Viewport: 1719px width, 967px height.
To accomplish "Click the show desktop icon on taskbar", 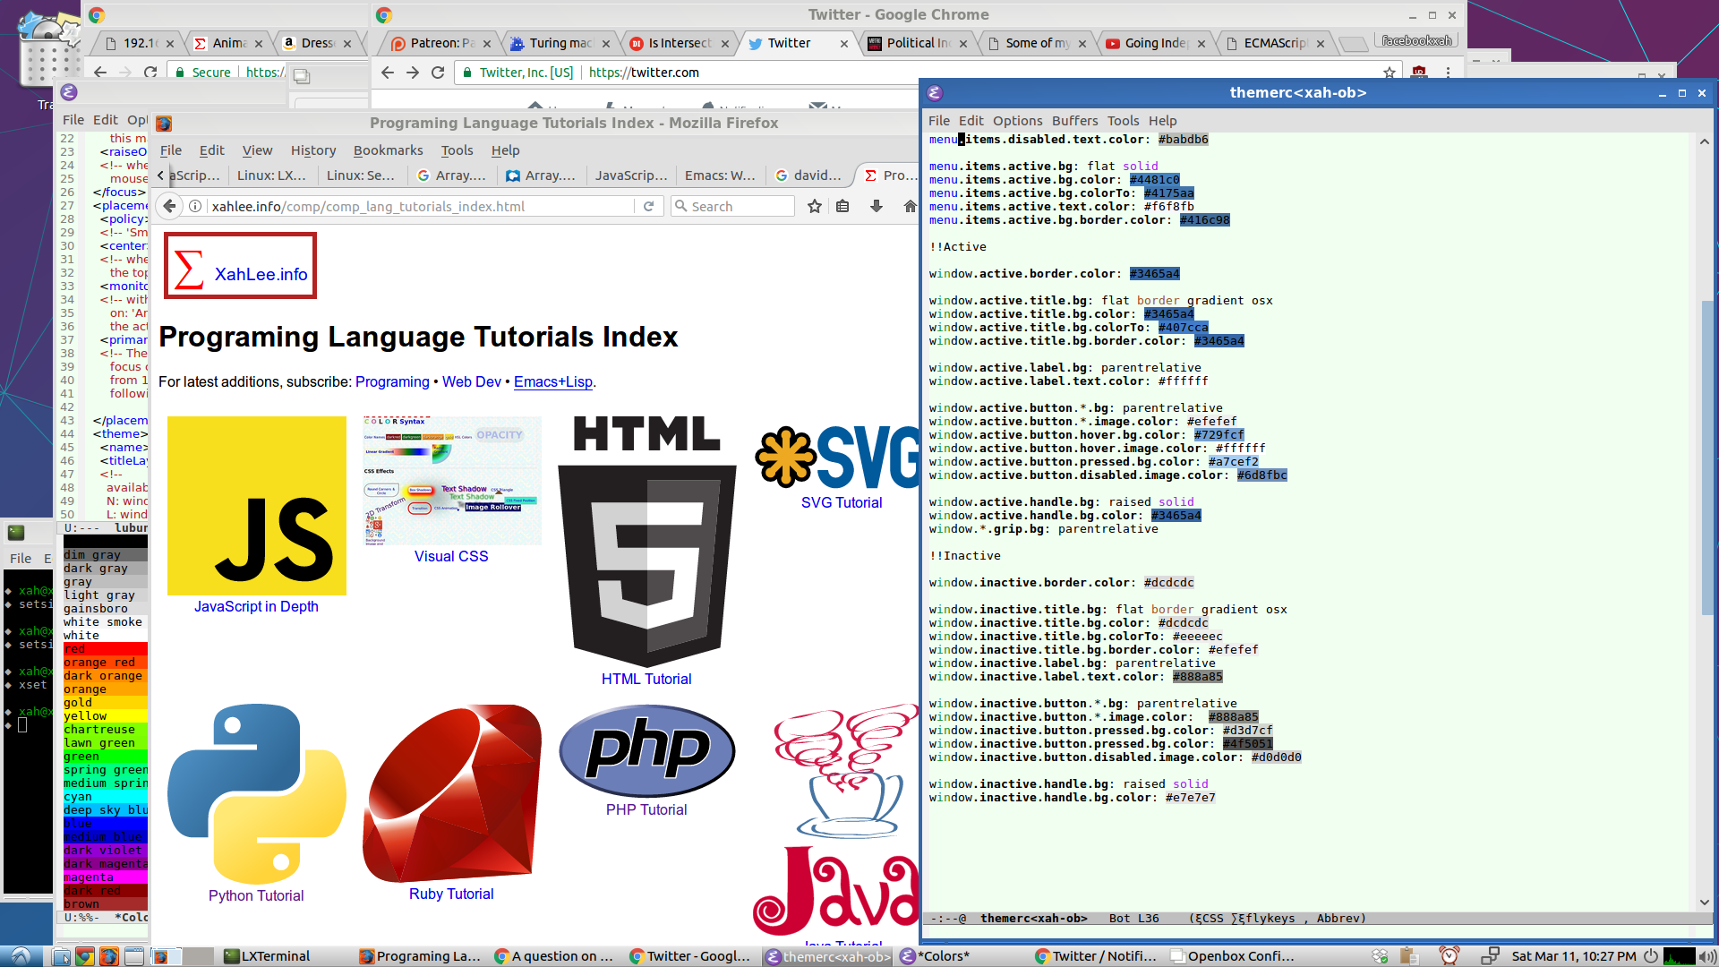I will 134,956.
